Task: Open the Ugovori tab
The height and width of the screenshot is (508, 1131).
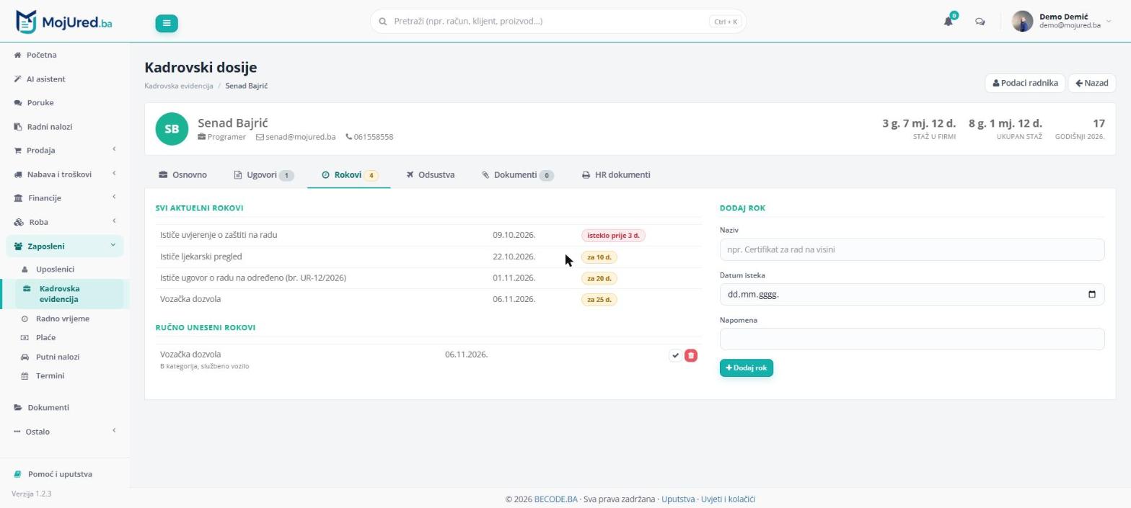Action: tap(264, 175)
